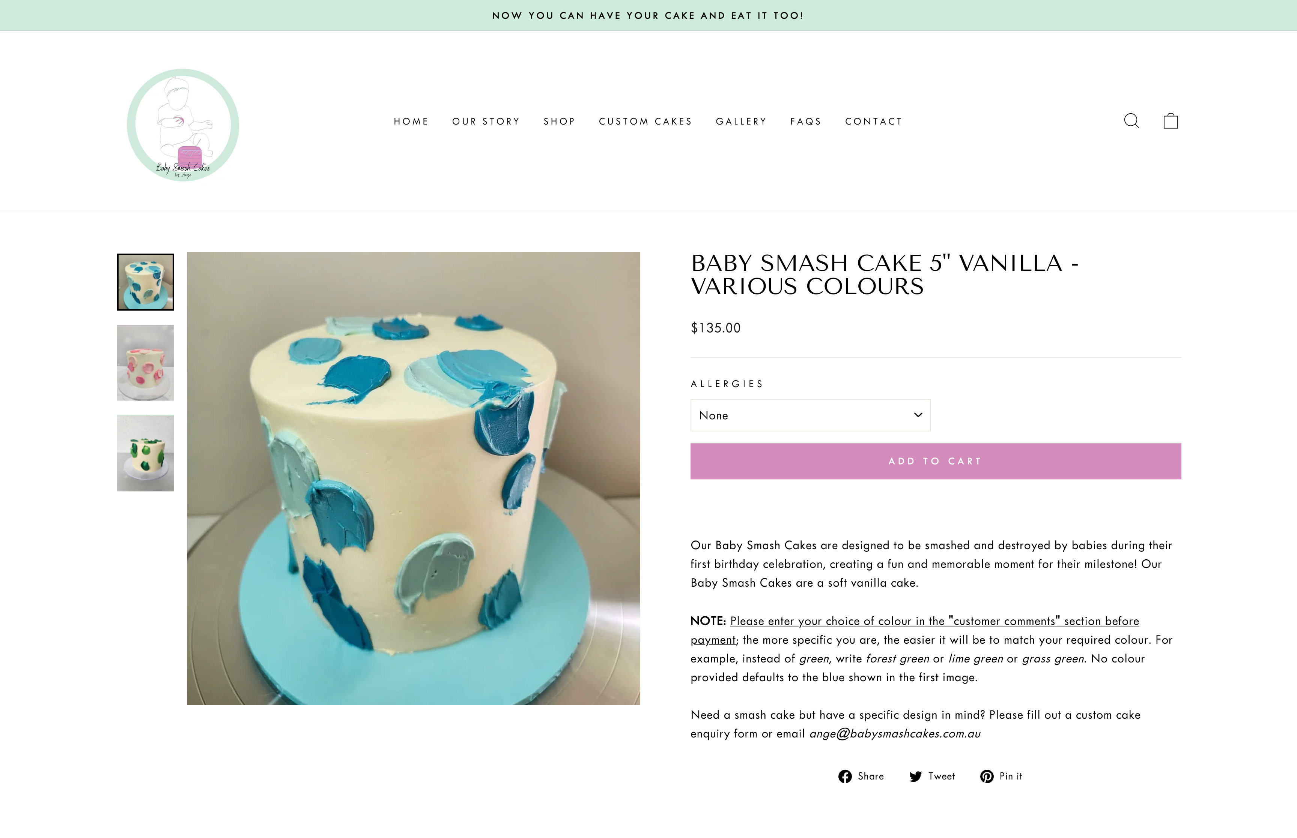Open the search magnifier icon

click(x=1131, y=121)
